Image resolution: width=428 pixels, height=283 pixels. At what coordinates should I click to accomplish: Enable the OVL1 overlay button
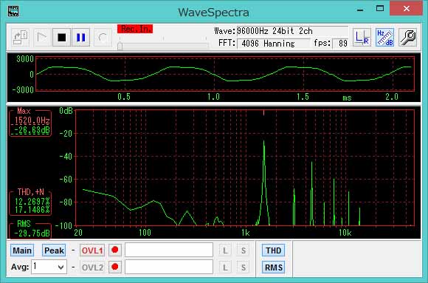pyautogui.click(x=92, y=250)
